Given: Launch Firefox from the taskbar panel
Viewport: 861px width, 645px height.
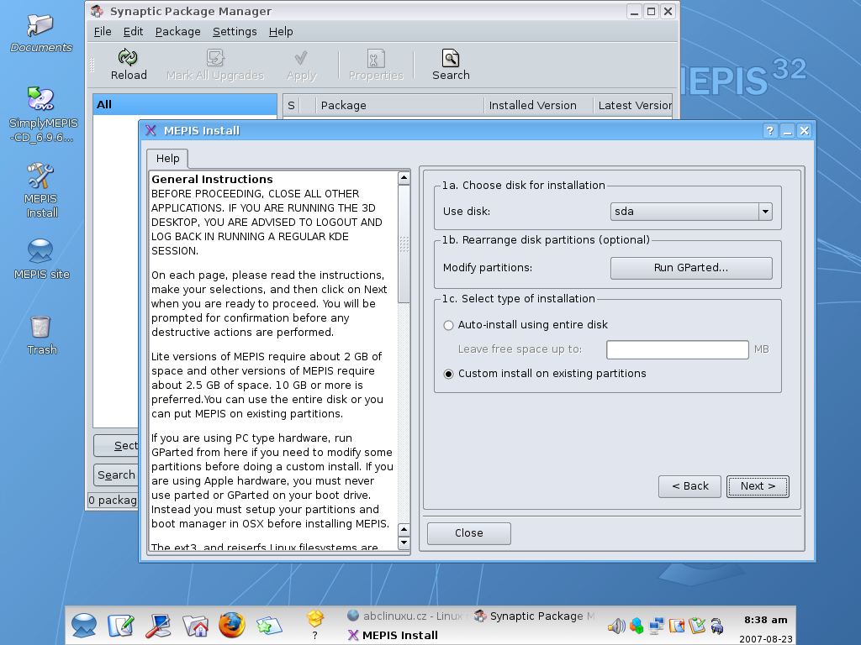Looking at the screenshot, I should point(231,624).
